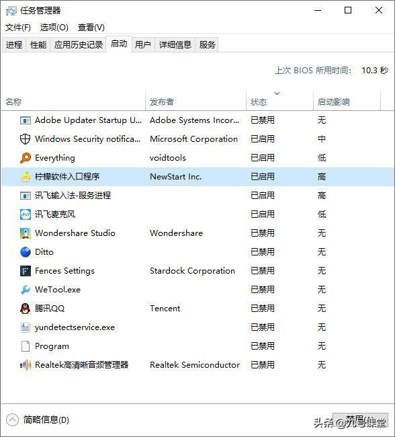
Task: Select the 讯飞麦克风 entry name
Action: 55,214
